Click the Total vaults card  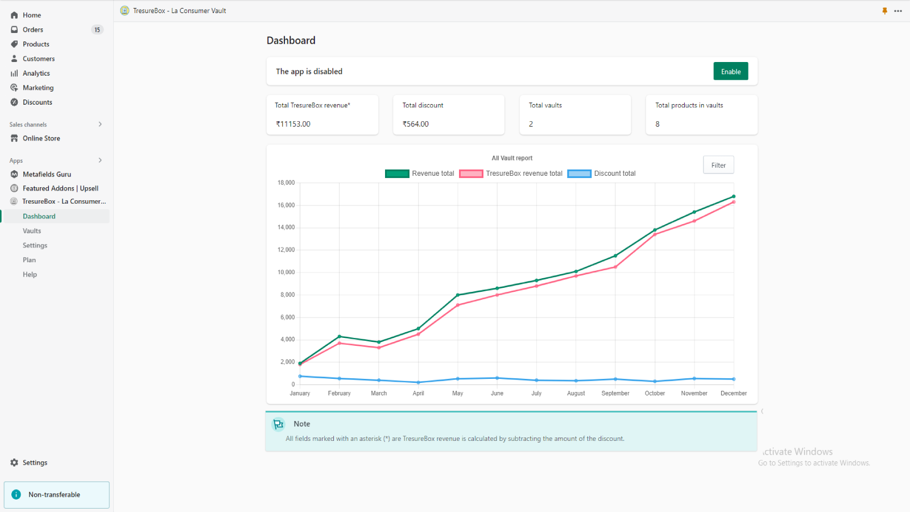point(575,115)
